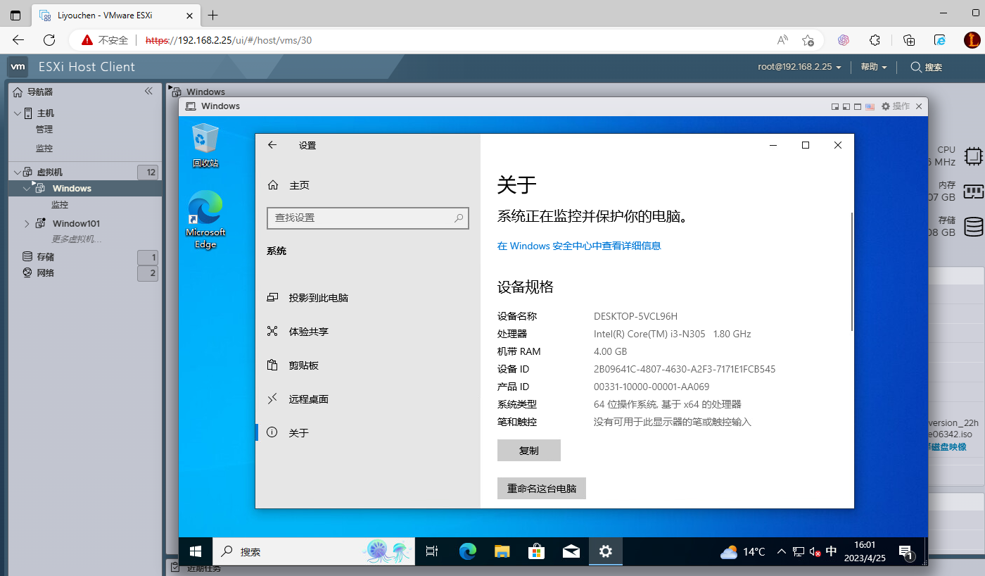Collapse the navigator panel with double chevron
985x576 pixels.
point(148,91)
